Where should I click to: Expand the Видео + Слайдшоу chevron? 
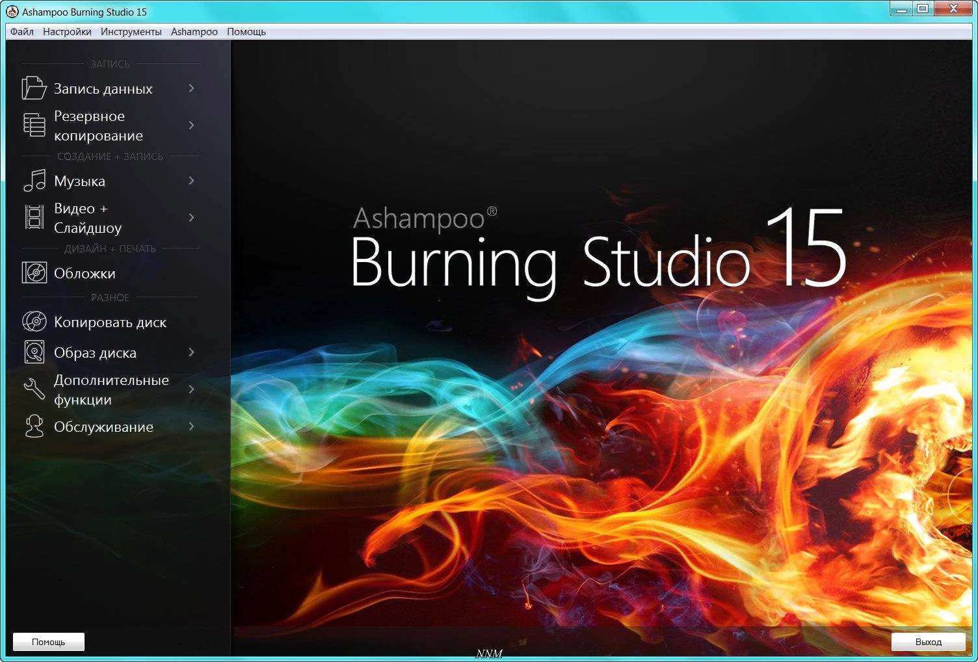pos(191,217)
